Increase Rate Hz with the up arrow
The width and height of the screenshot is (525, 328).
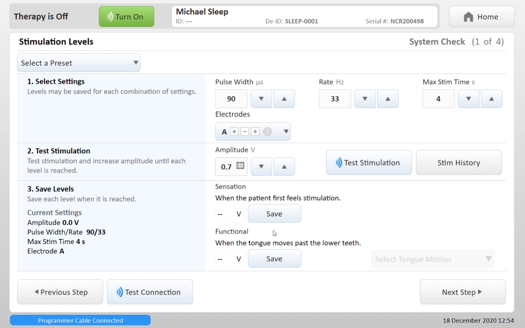point(388,99)
